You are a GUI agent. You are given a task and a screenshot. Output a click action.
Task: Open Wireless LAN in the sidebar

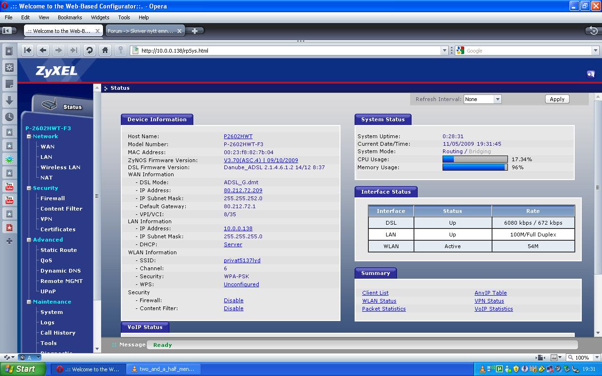click(x=60, y=167)
